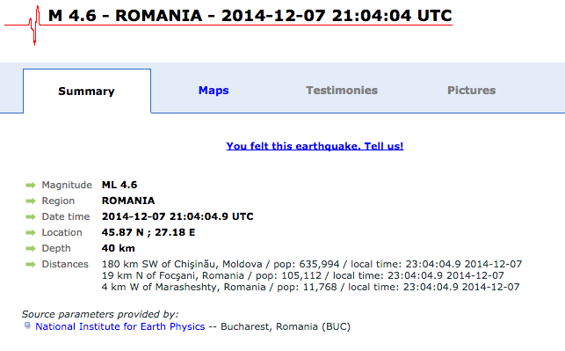Open the Summary tab

(86, 91)
